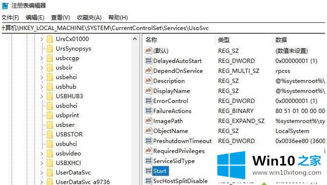Expand the UrsCx01000 tree node
The width and height of the screenshot is (327, 185).
[42, 39]
